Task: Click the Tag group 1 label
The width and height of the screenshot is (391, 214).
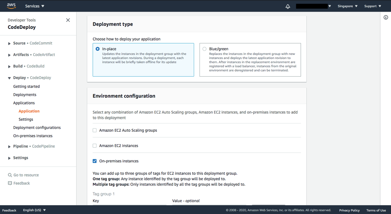Action: [x=104, y=194]
